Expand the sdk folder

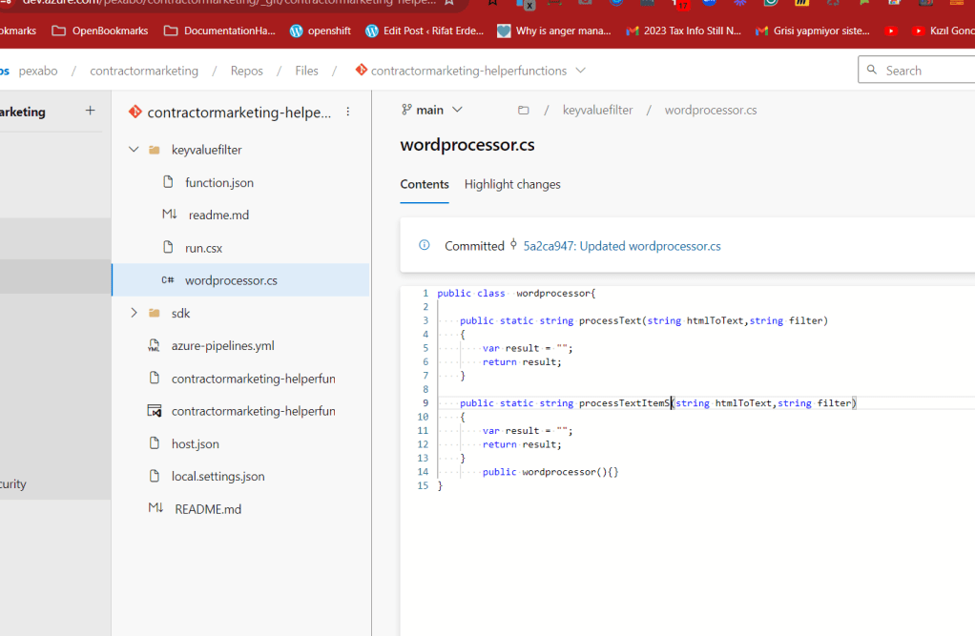pos(134,313)
